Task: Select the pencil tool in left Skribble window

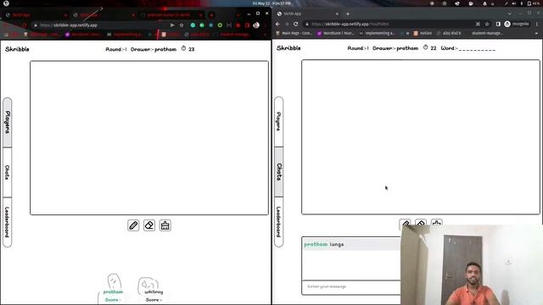Action: pos(133,225)
